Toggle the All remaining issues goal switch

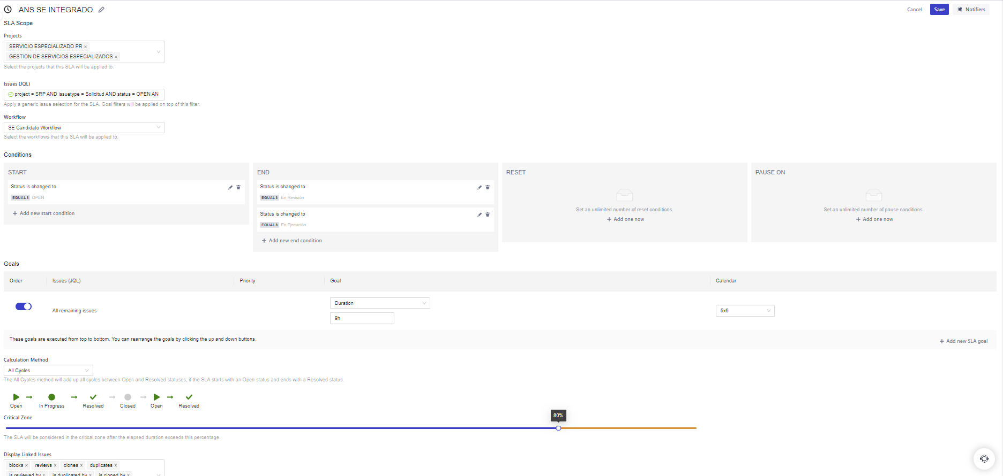click(x=24, y=306)
